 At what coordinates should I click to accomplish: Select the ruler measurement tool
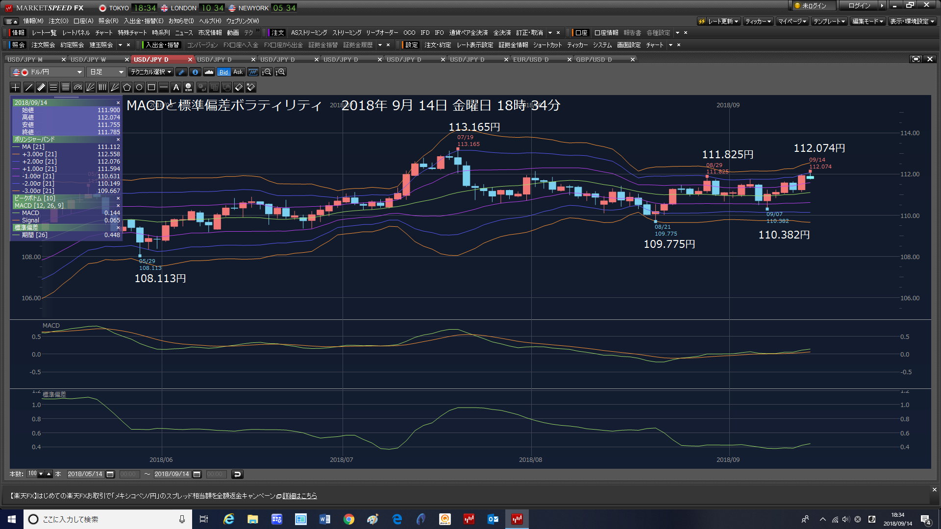[x=41, y=87]
